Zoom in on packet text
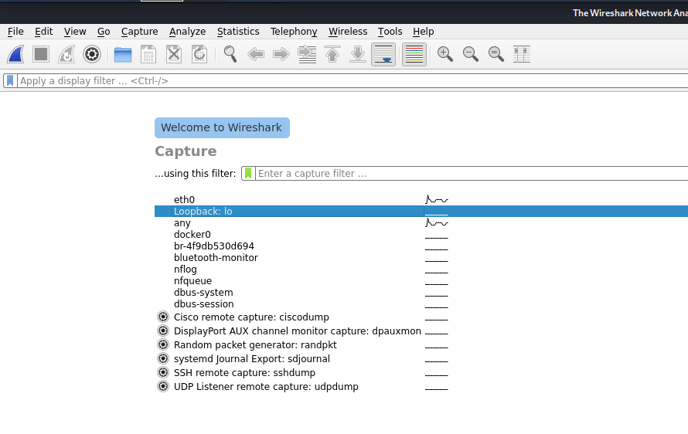Viewport: 688px width, 434px height. click(444, 54)
